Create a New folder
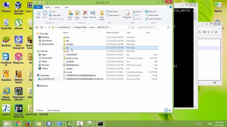This screenshot has width=227, height=127. [x=102, y=15]
